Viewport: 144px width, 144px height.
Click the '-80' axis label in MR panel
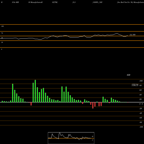tap(141, 122)
